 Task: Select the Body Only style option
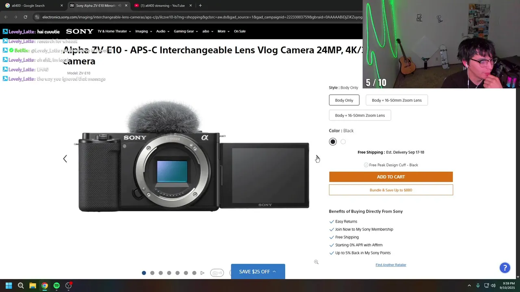[344, 100]
